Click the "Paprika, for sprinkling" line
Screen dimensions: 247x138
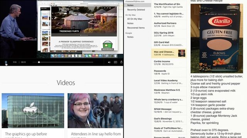pyautogui.click(x=205, y=123)
